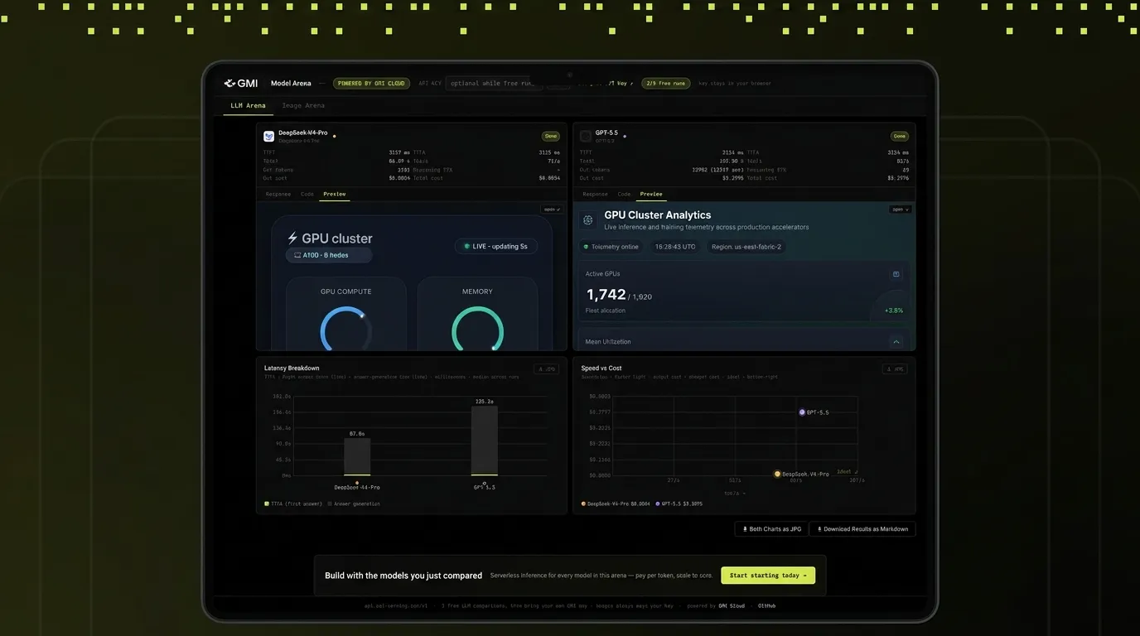Click the +3.8% change indicator
The width and height of the screenshot is (1140, 636).
click(x=894, y=311)
